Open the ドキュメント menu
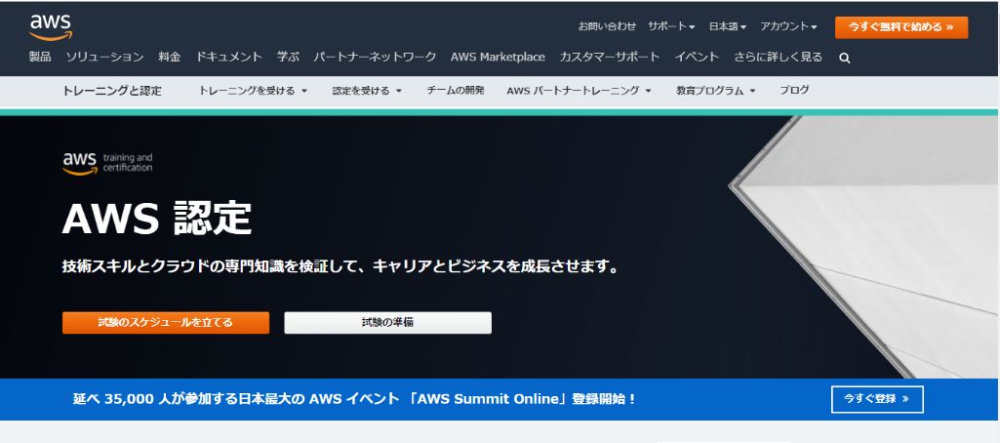 (229, 58)
